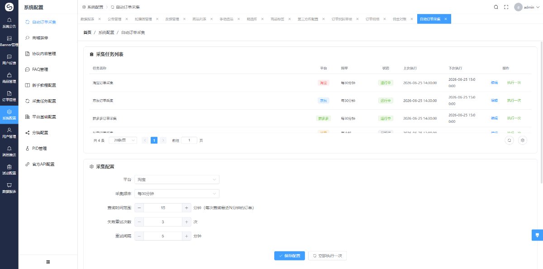
Task: Open 用户反馈 in the dark sidebar
Action: click(9, 60)
